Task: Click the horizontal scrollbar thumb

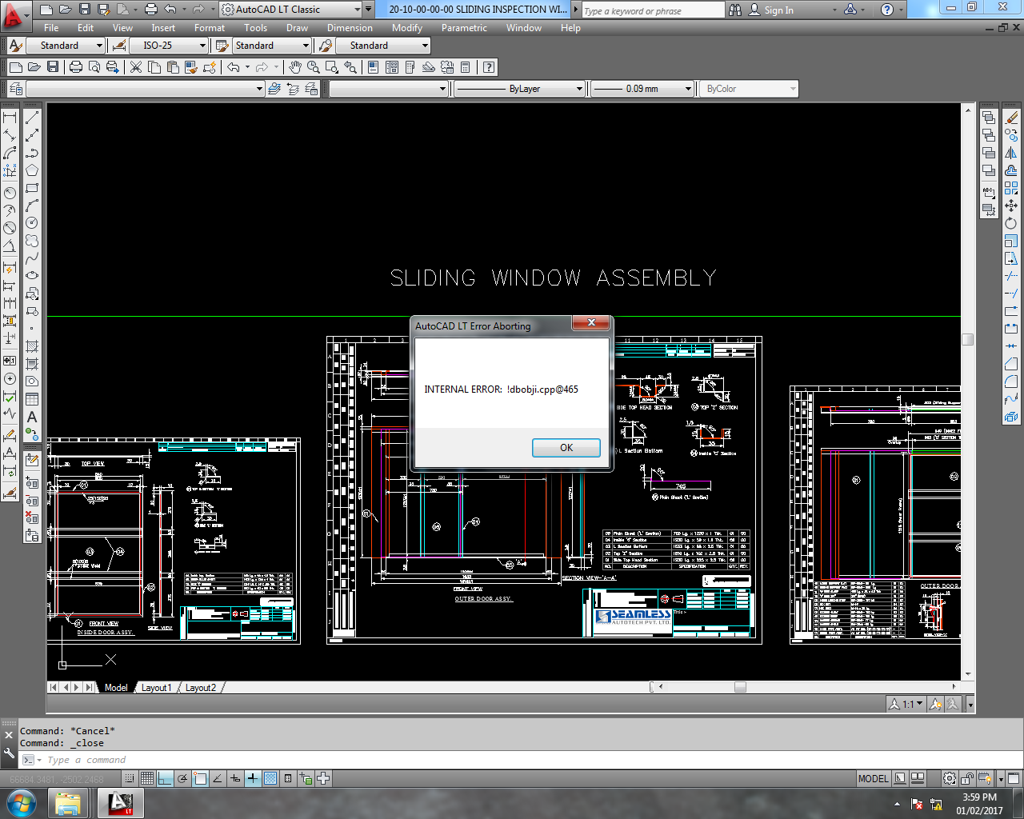Action: (740, 687)
